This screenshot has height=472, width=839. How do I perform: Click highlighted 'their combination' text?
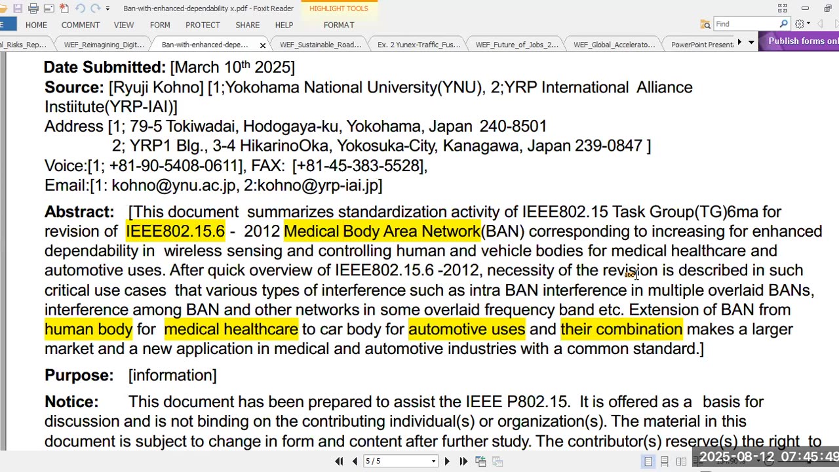point(621,329)
